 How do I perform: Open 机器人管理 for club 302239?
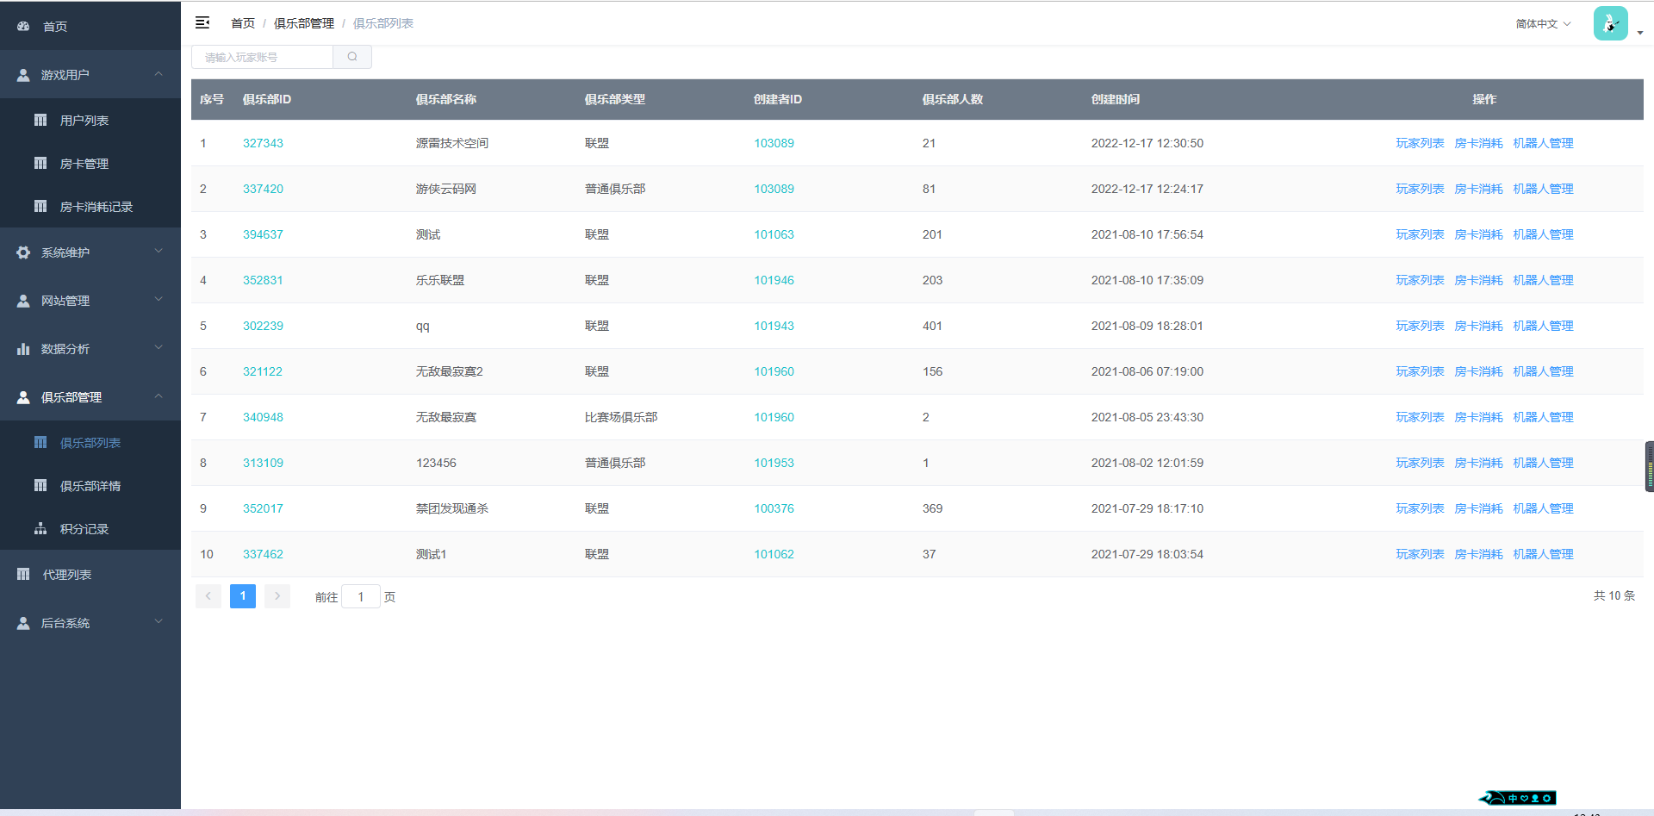click(x=1543, y=326)
